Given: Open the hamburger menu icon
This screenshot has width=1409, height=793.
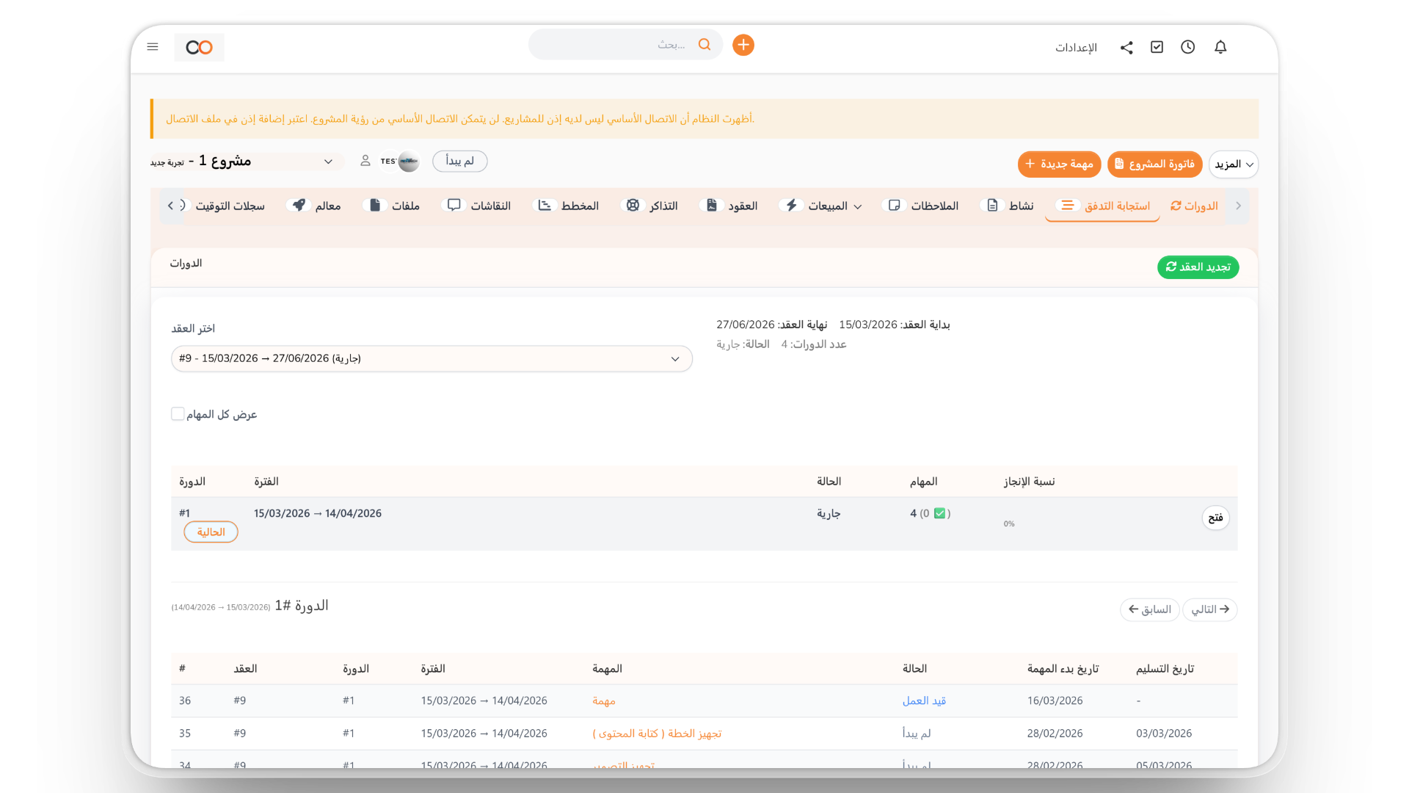Looking at the screenshot, I should (x=153, y=47).
